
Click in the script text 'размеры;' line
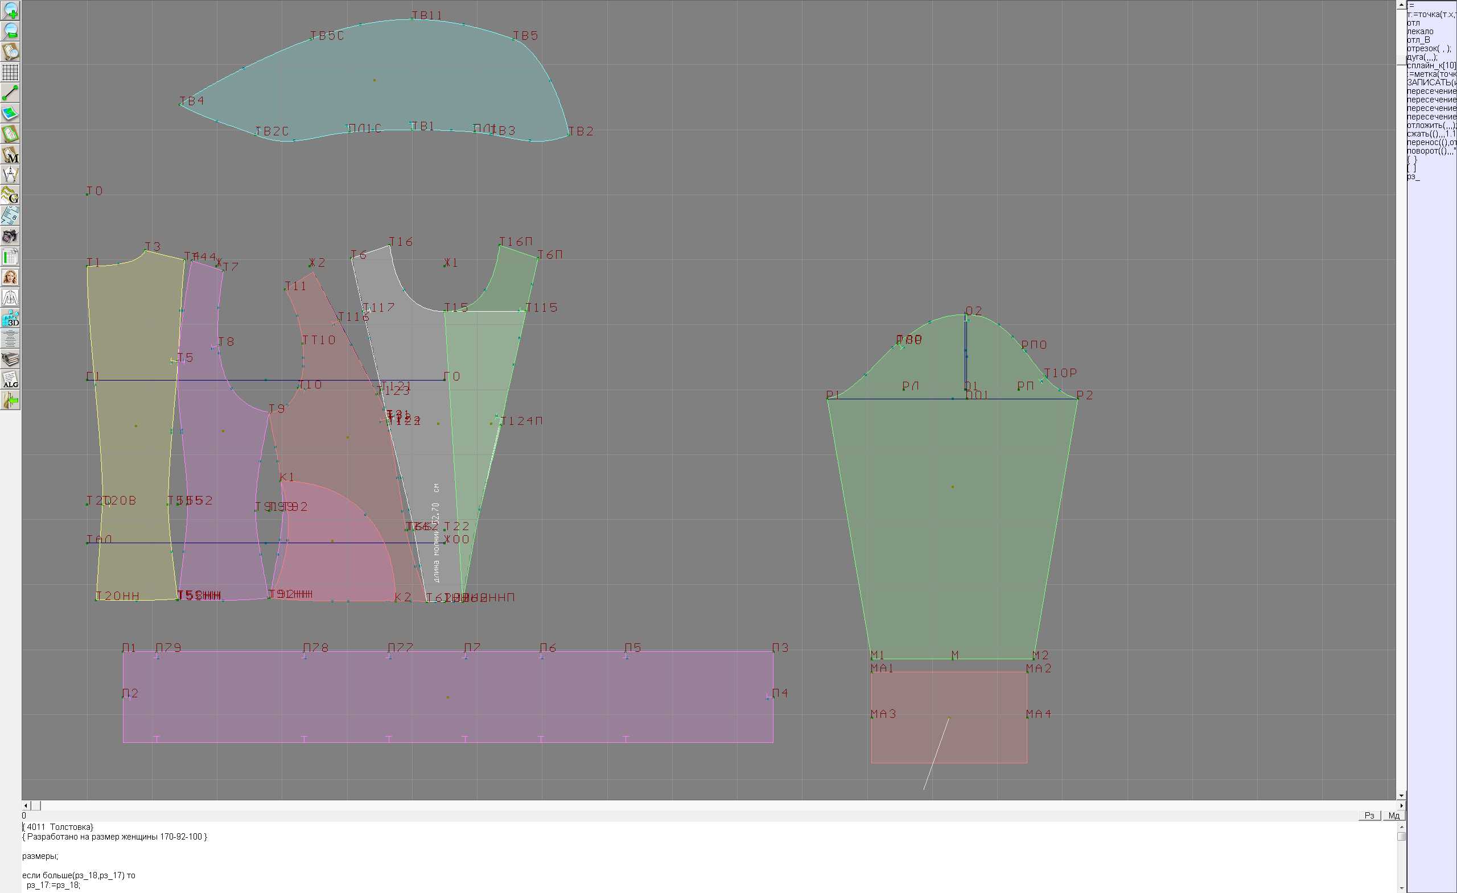40,856
